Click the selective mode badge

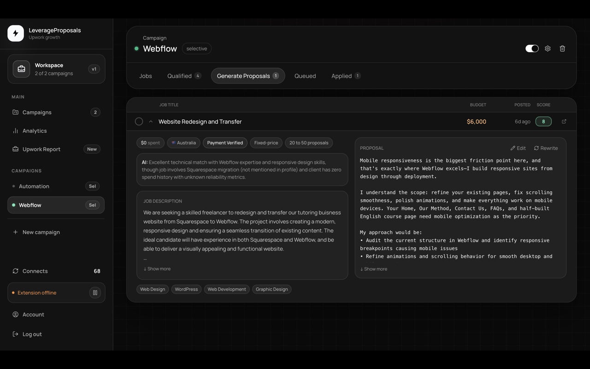pyautogui.click(x=197, y=48)
